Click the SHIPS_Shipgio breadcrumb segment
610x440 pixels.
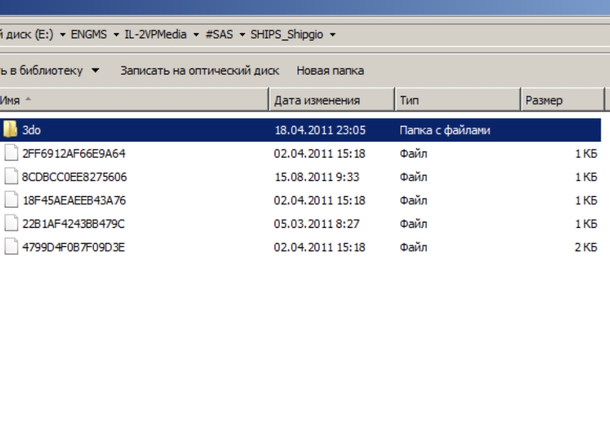[x=287, y=34]
